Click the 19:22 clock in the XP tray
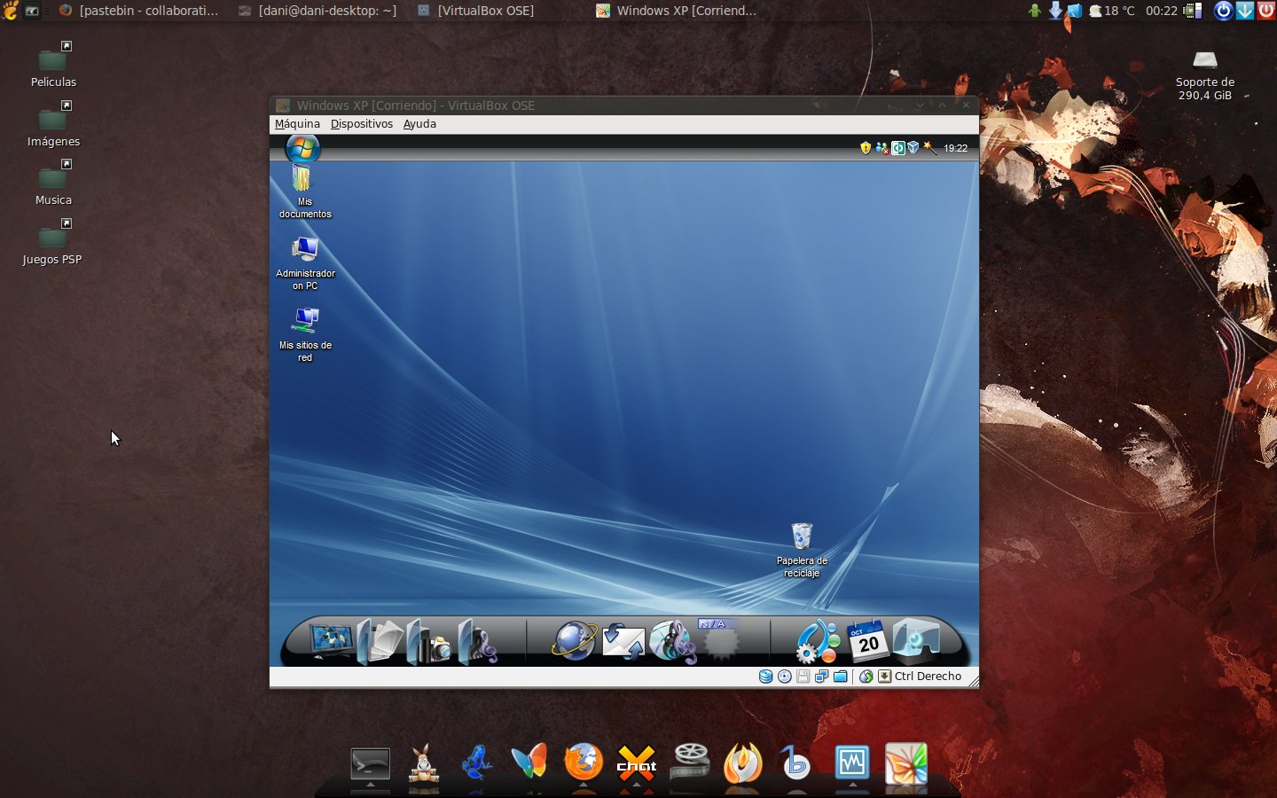This screenshot has height=798, width=1277. pos(956,148)
